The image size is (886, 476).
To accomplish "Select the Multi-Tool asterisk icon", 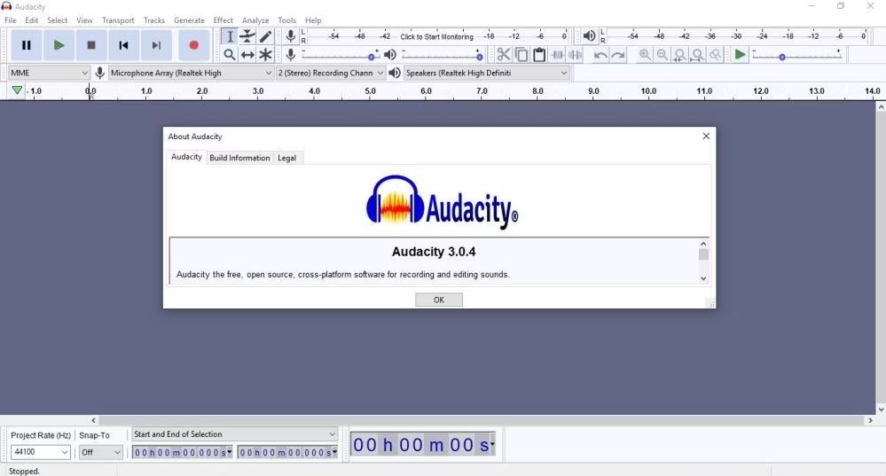I will click(x=265, y=55).
